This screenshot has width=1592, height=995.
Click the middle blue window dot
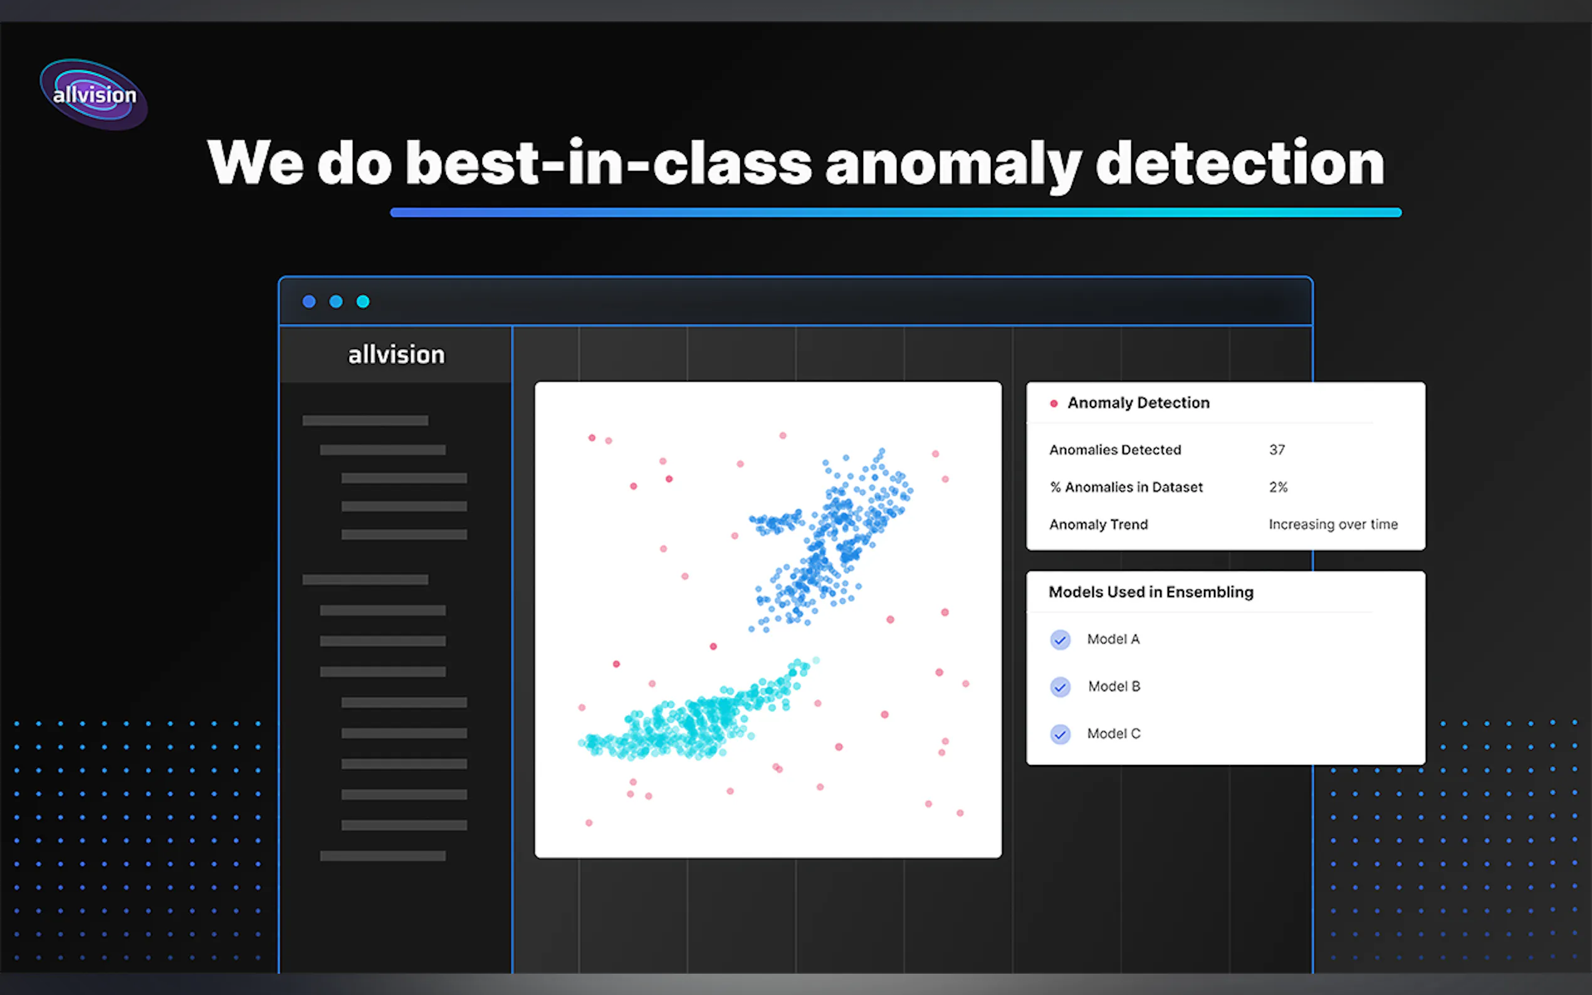point(336,301)
